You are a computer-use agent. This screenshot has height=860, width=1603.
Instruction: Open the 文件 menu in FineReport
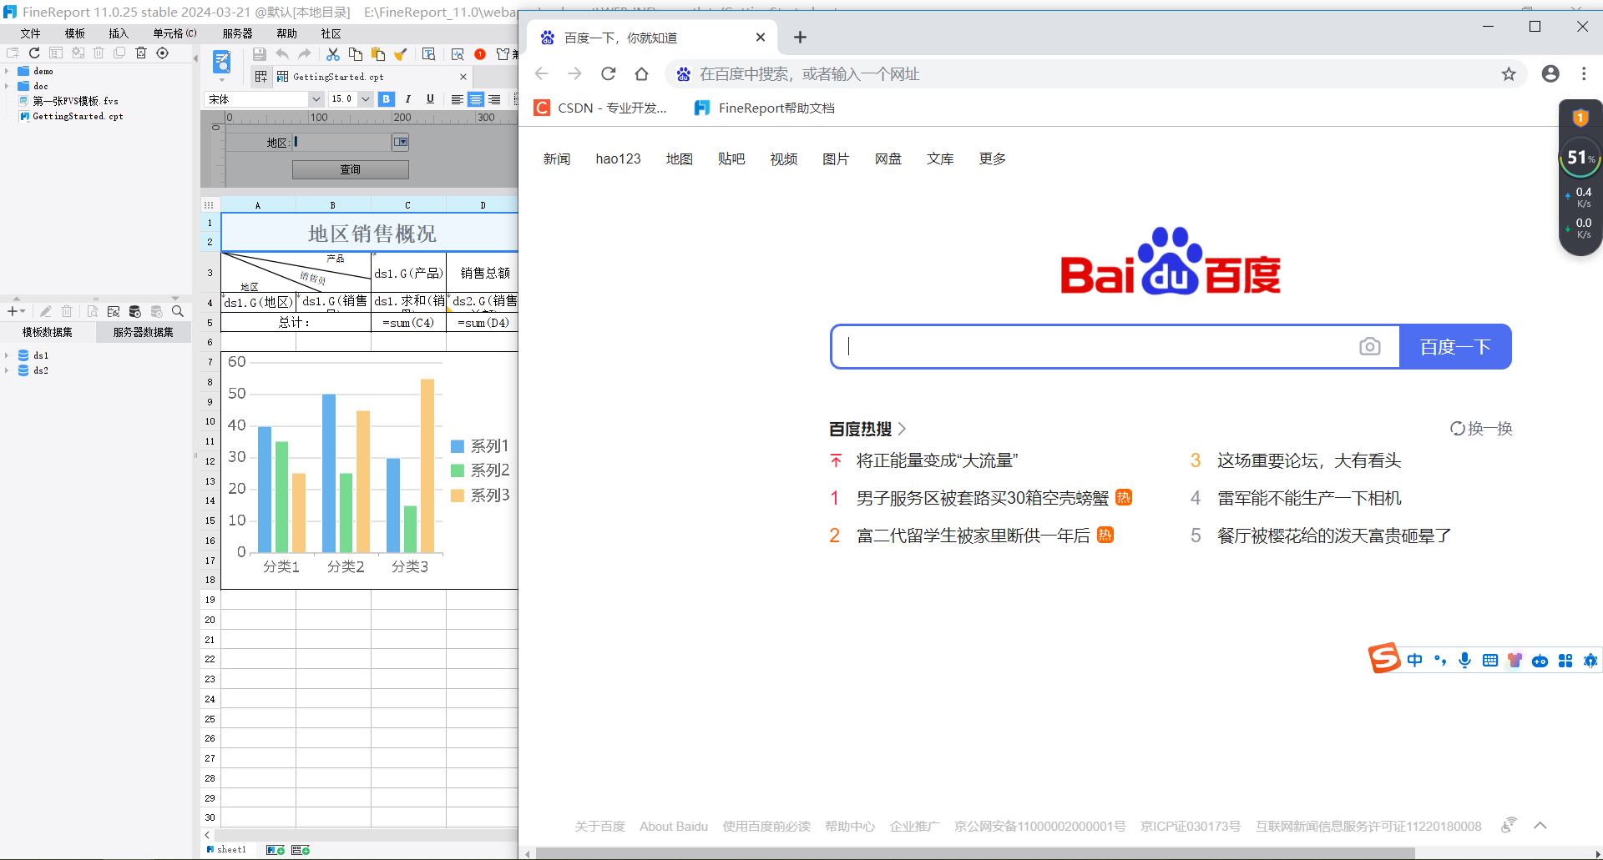(31, 33)
